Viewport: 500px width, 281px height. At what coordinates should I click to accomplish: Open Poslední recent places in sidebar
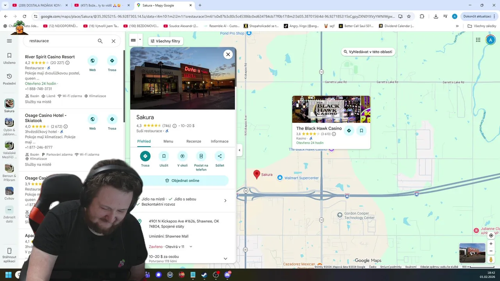point(9,79)
